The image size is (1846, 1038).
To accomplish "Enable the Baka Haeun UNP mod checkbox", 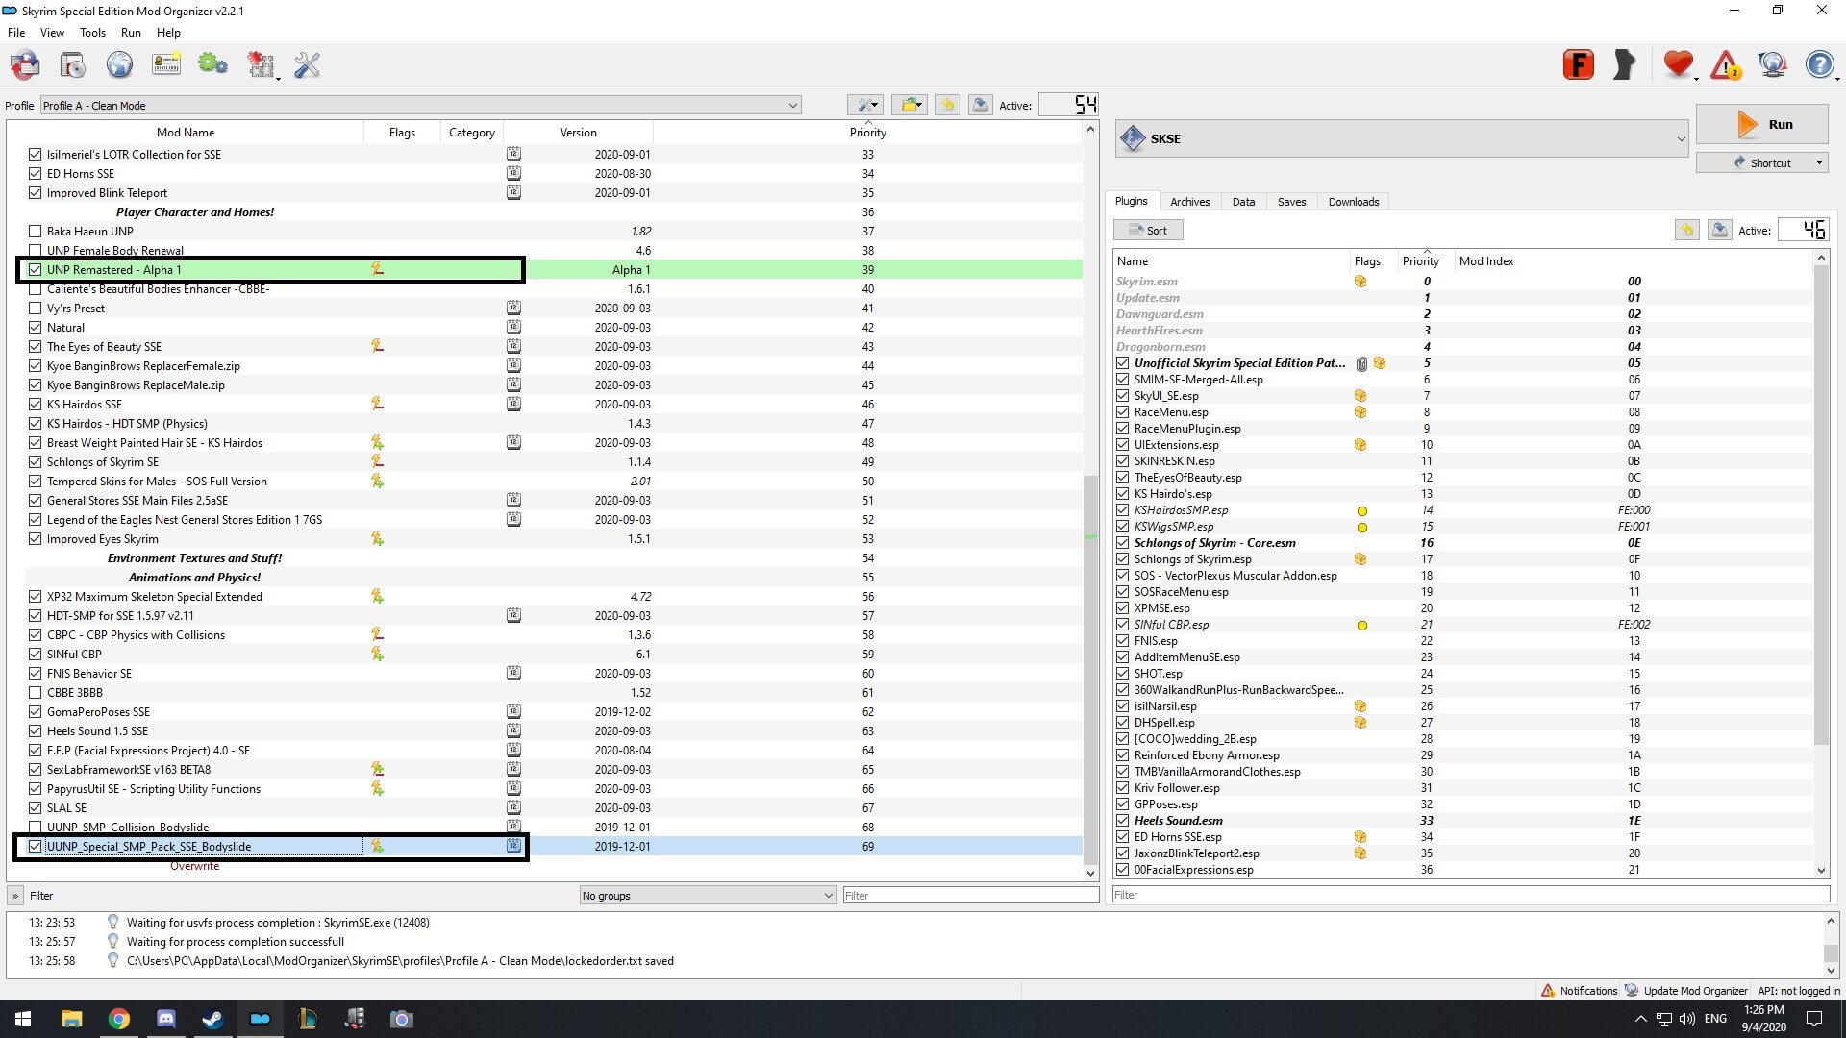I will click(36, 231).
